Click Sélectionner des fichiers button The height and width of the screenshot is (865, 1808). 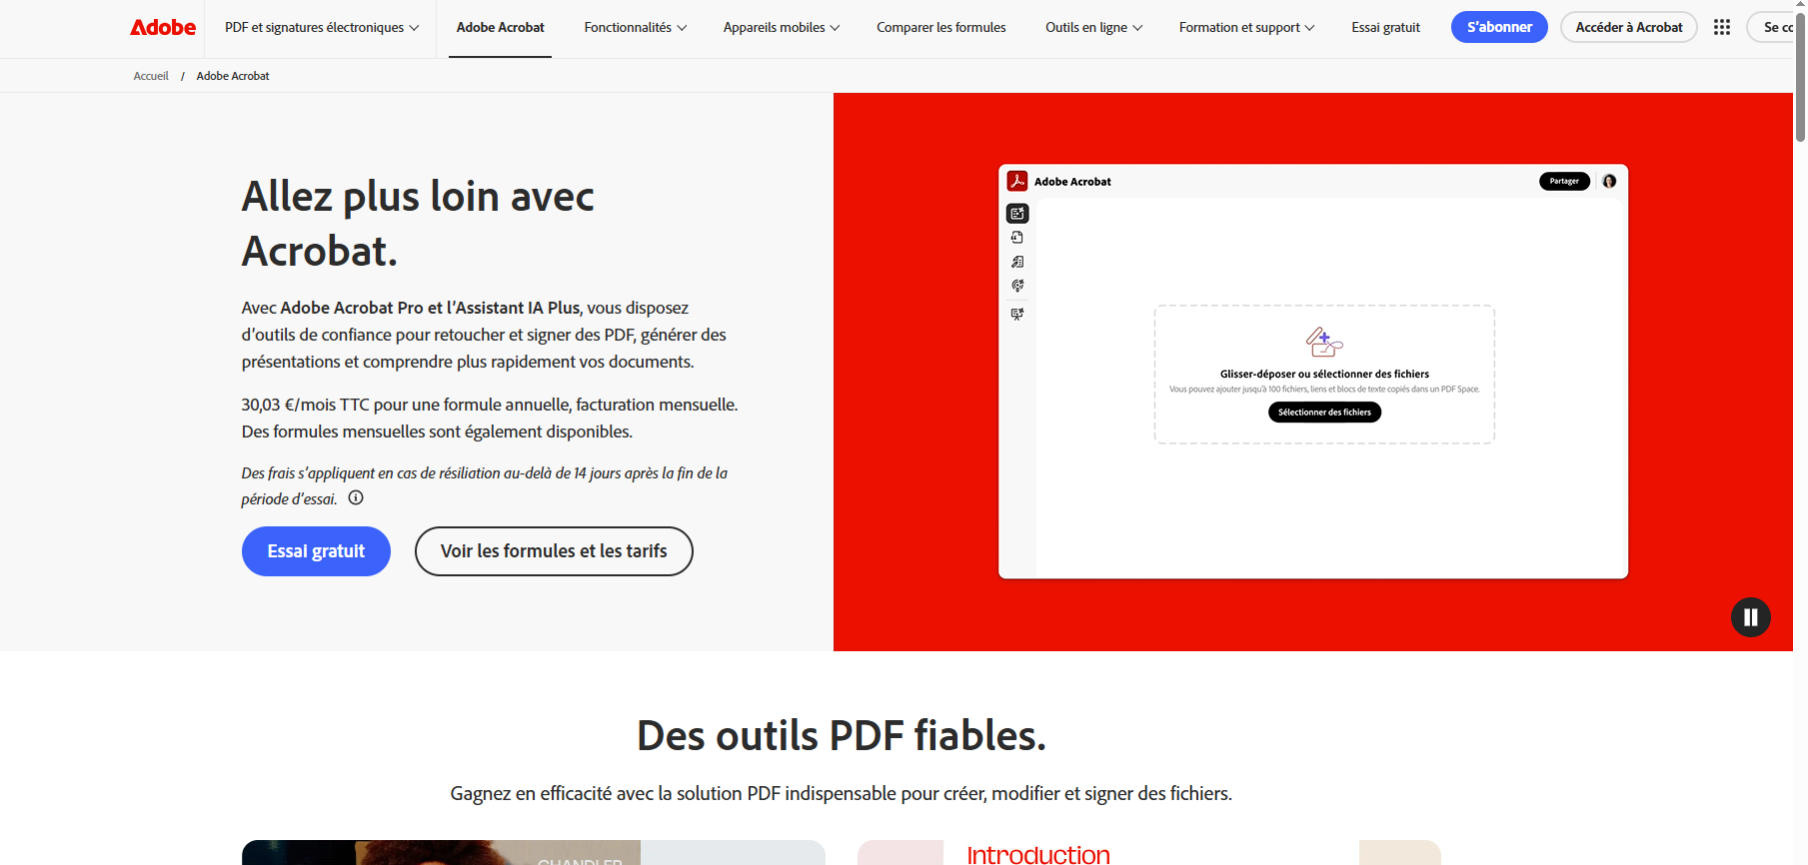1324,413
